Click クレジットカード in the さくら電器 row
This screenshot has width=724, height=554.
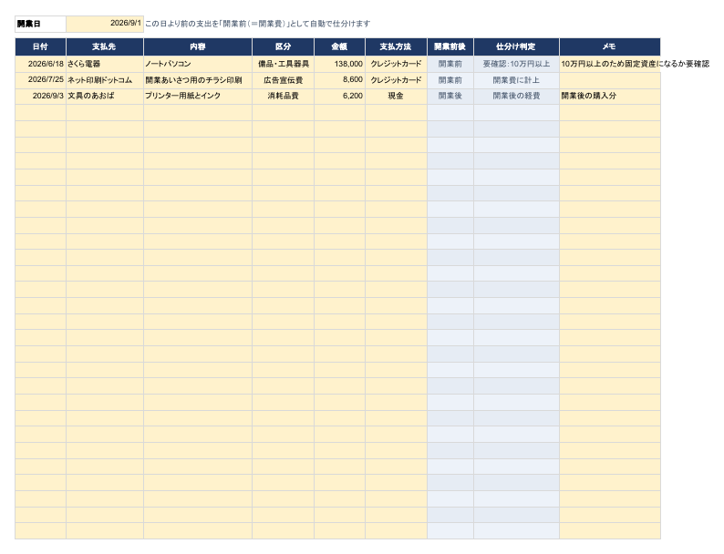coord(396,64)
